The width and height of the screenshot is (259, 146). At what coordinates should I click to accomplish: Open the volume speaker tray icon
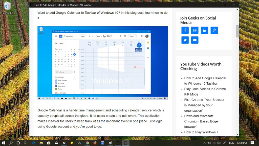[x=219, y=143]
